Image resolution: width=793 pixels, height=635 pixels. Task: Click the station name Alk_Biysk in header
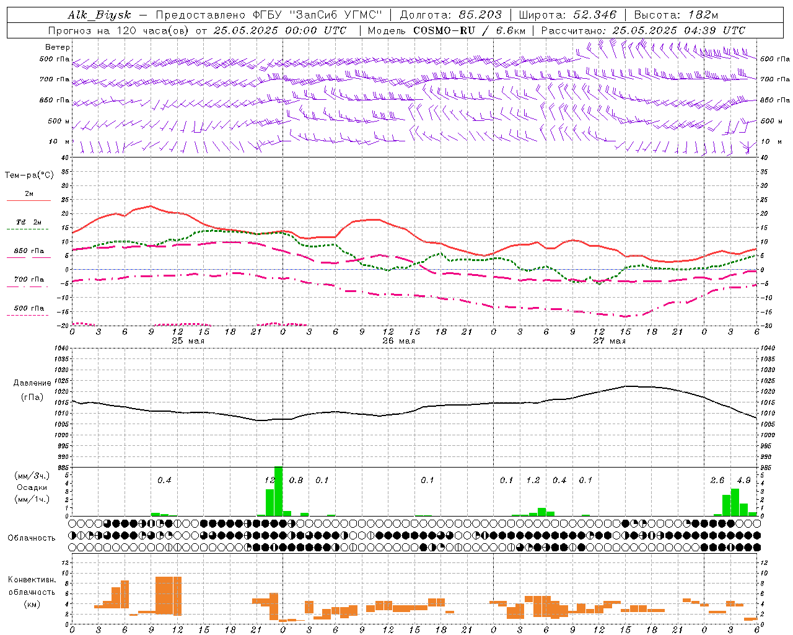point(99,15)
